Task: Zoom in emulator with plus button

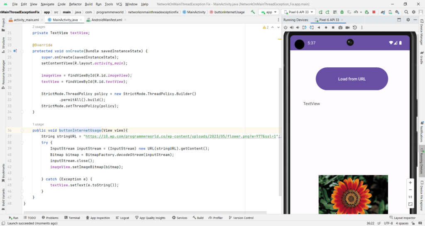Action: 410,183
